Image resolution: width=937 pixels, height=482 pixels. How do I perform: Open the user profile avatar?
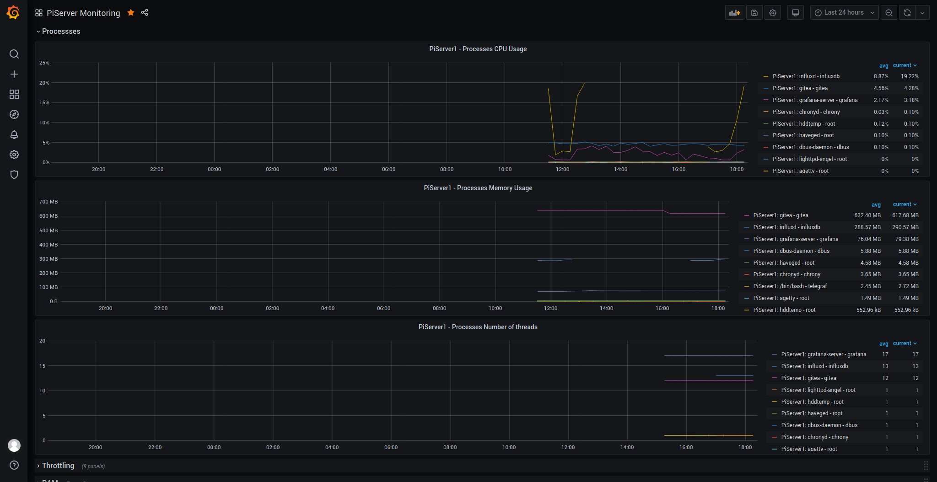pos(14,445)
